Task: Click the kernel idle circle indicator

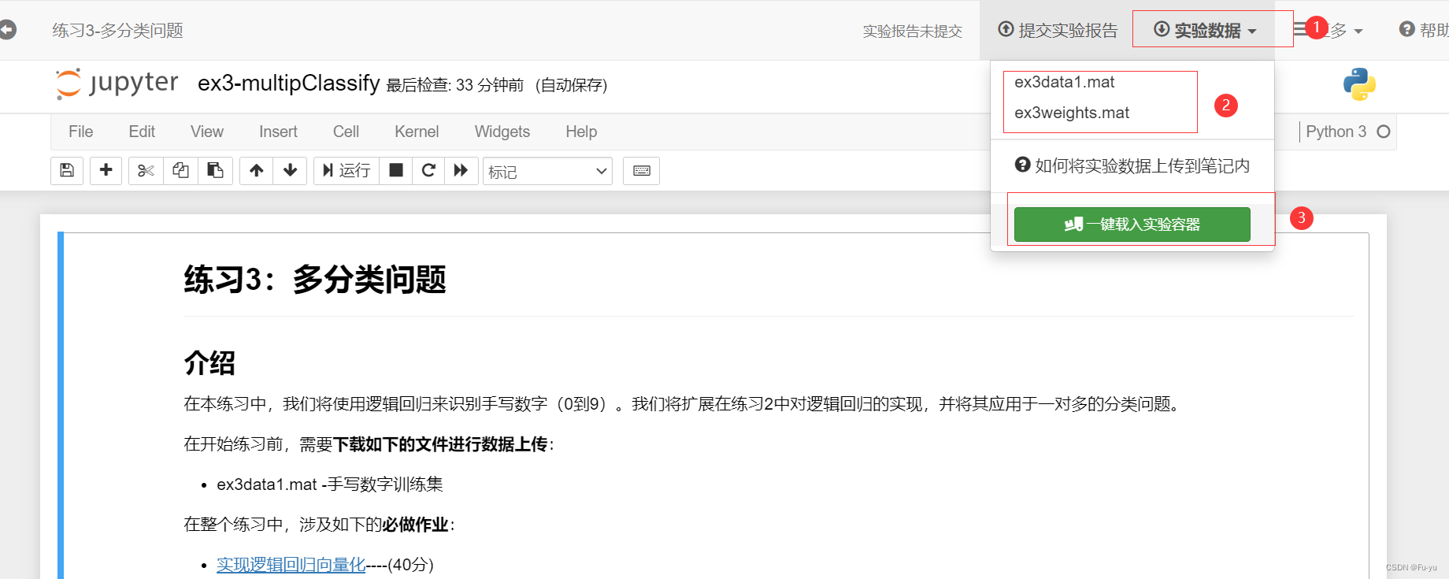Action: pos(1384,132)
